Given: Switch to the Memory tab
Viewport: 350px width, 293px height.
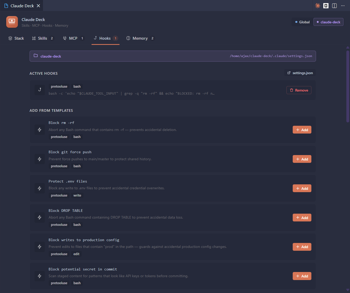Looking at the screenshot, I should (x=140, y=38).
